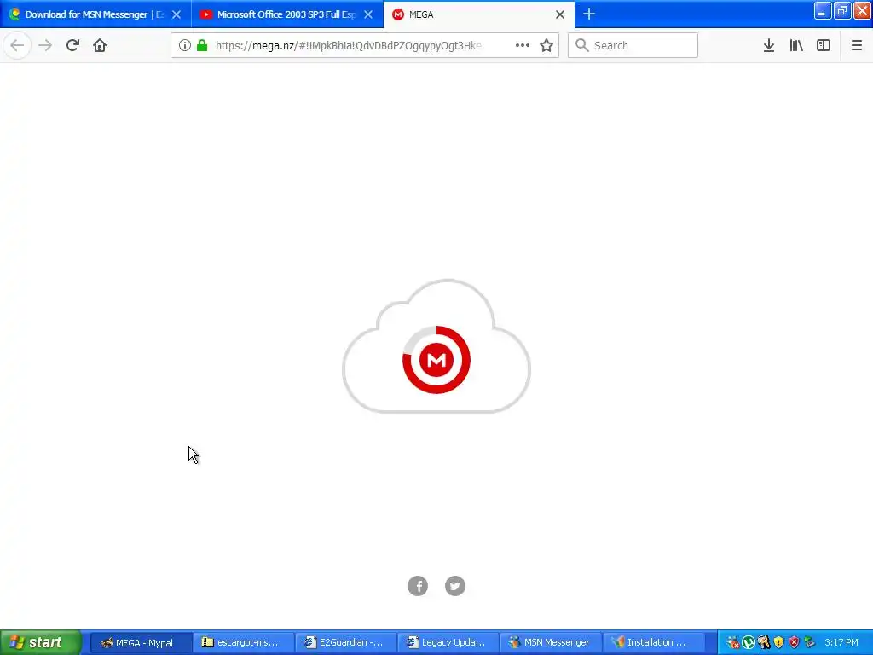The image size is (873, 655).
Task: Bookmark this page with the star
Action: [x=546, y=45]
